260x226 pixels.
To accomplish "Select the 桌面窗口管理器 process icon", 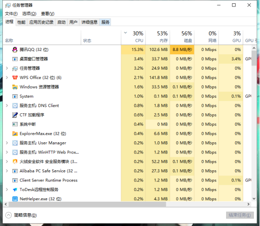I will (x=15, y=59).
